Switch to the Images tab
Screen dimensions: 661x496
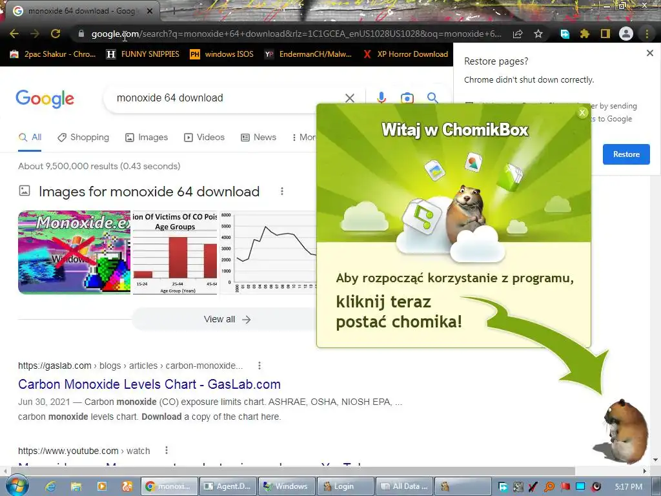point(147,138)
